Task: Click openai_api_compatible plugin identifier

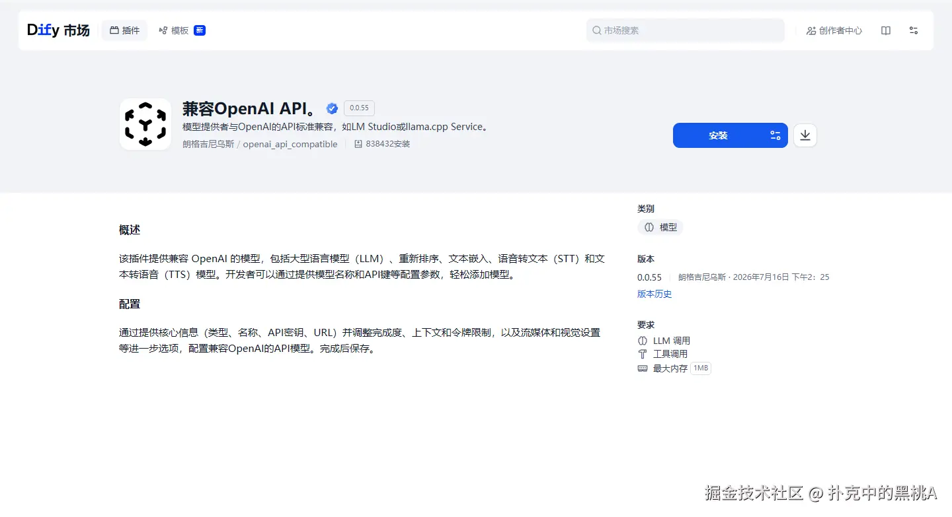Action: coord(290,144)
